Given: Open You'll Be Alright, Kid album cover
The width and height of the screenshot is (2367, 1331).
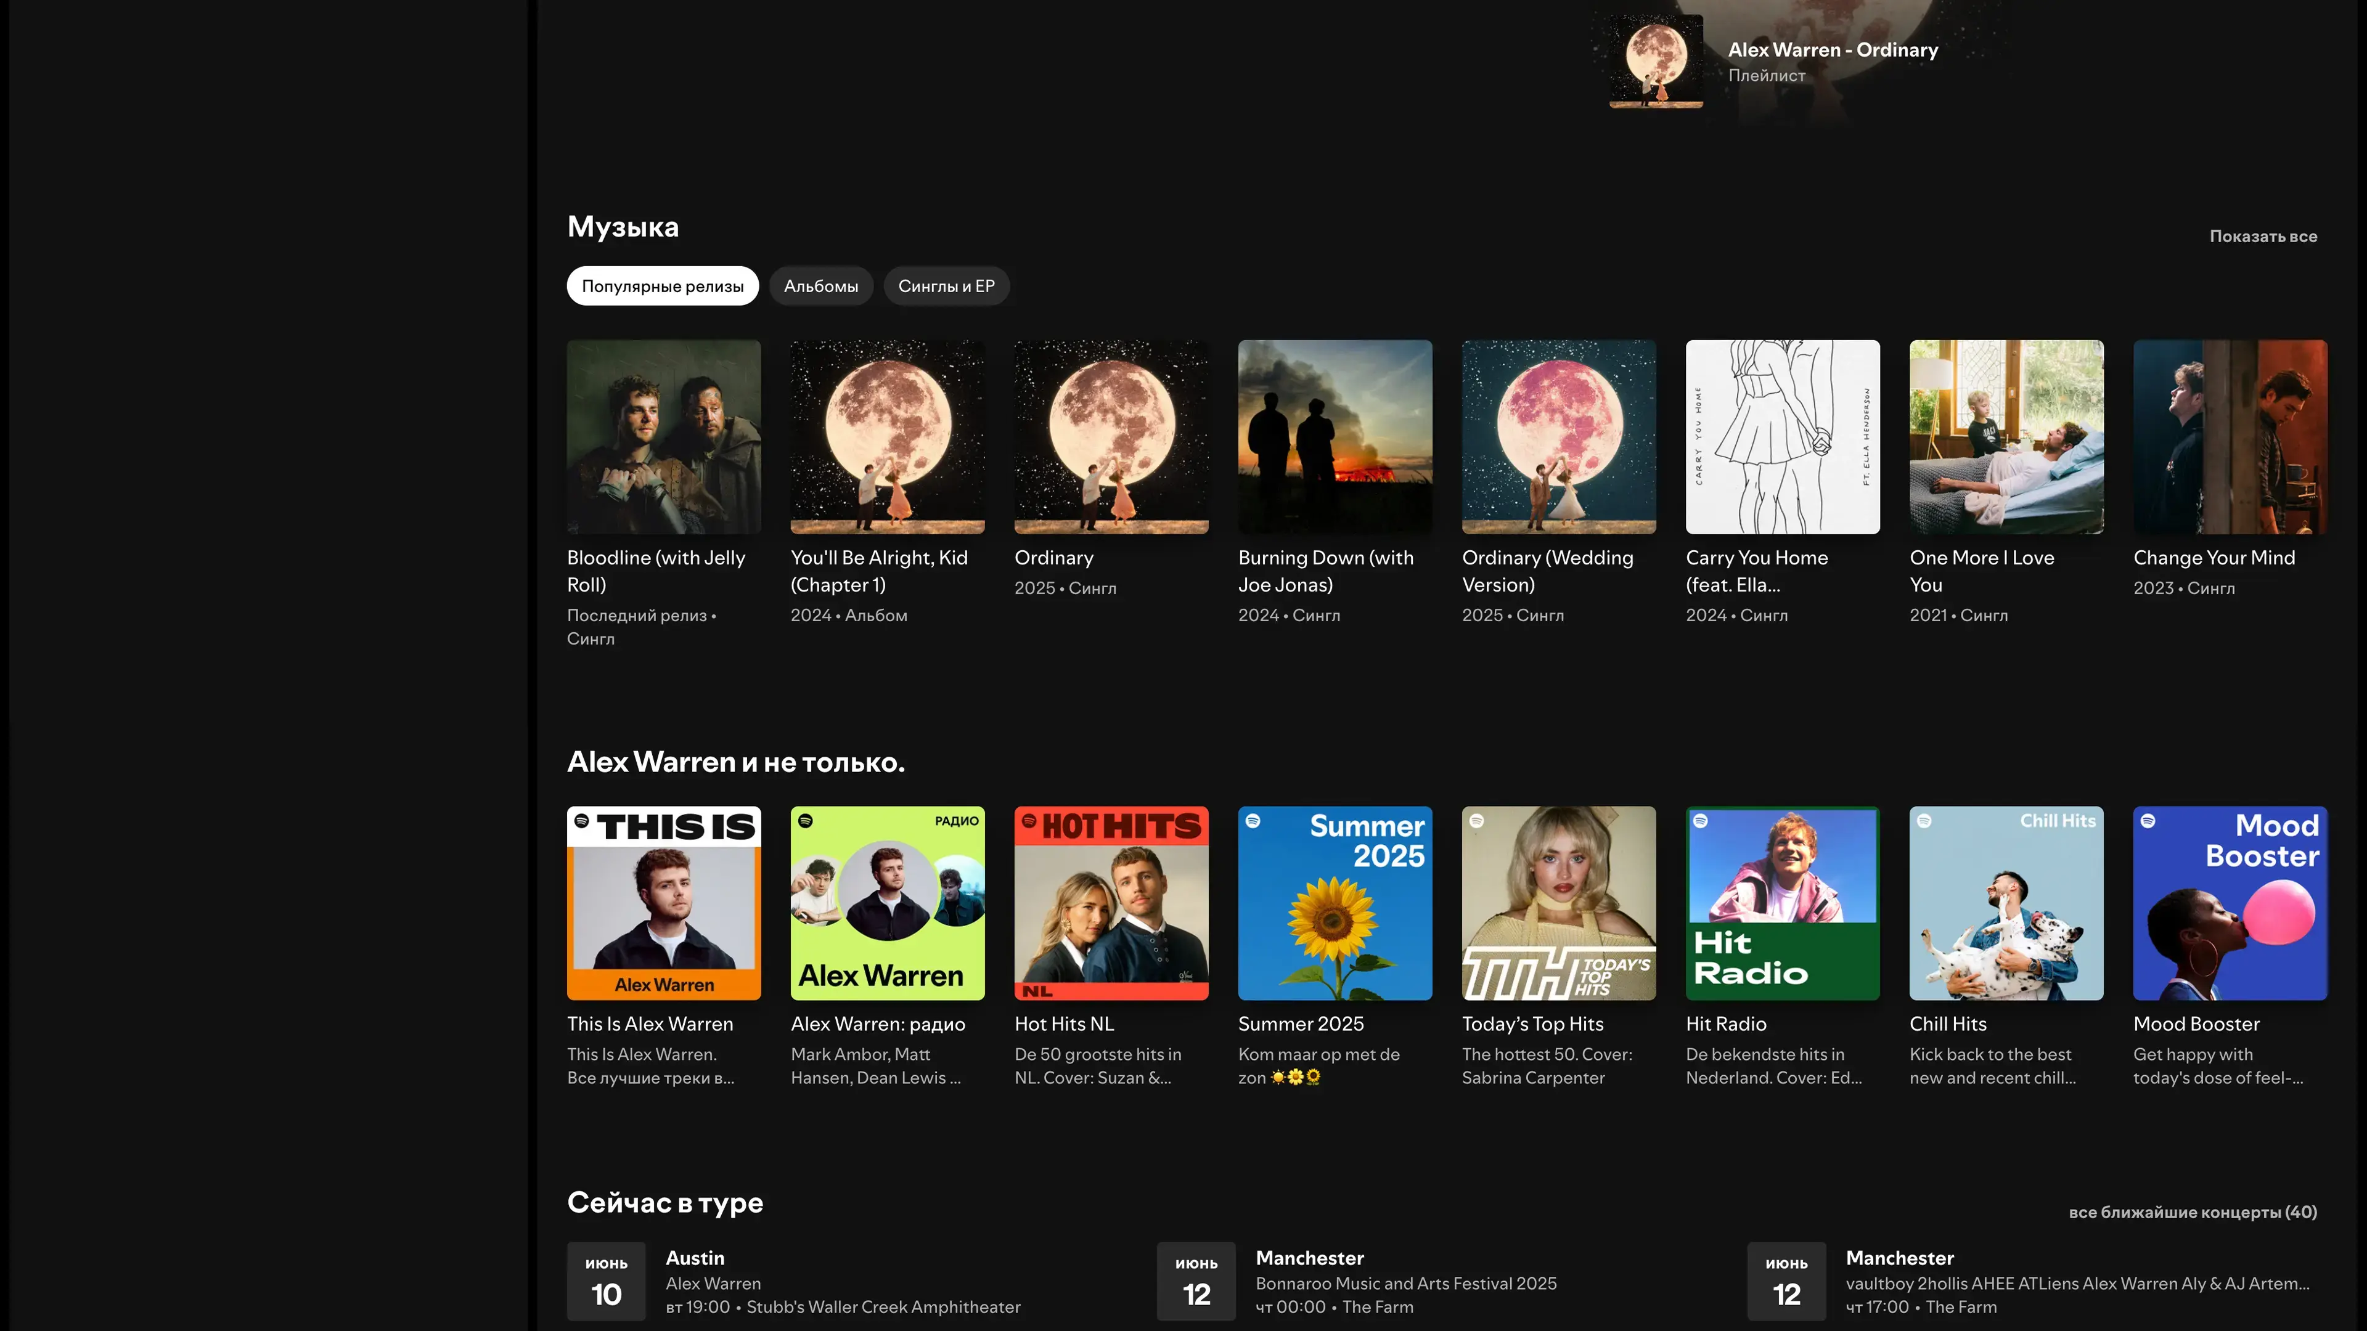Looking at the screenshot, I should click(x=887, y=436).
